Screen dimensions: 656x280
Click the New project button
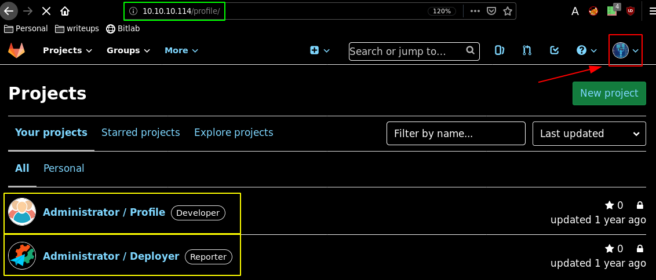(x=609, y=93)
